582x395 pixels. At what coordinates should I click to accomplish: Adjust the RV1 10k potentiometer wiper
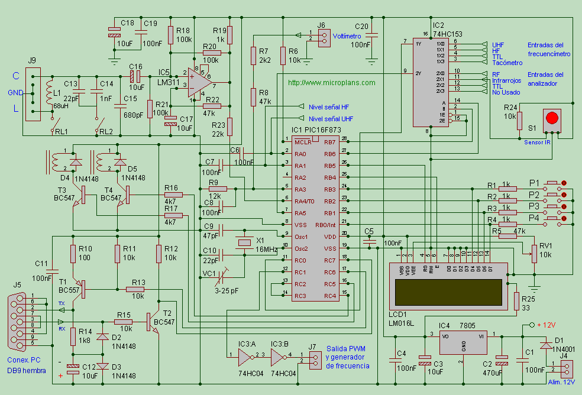coord(535,254)
